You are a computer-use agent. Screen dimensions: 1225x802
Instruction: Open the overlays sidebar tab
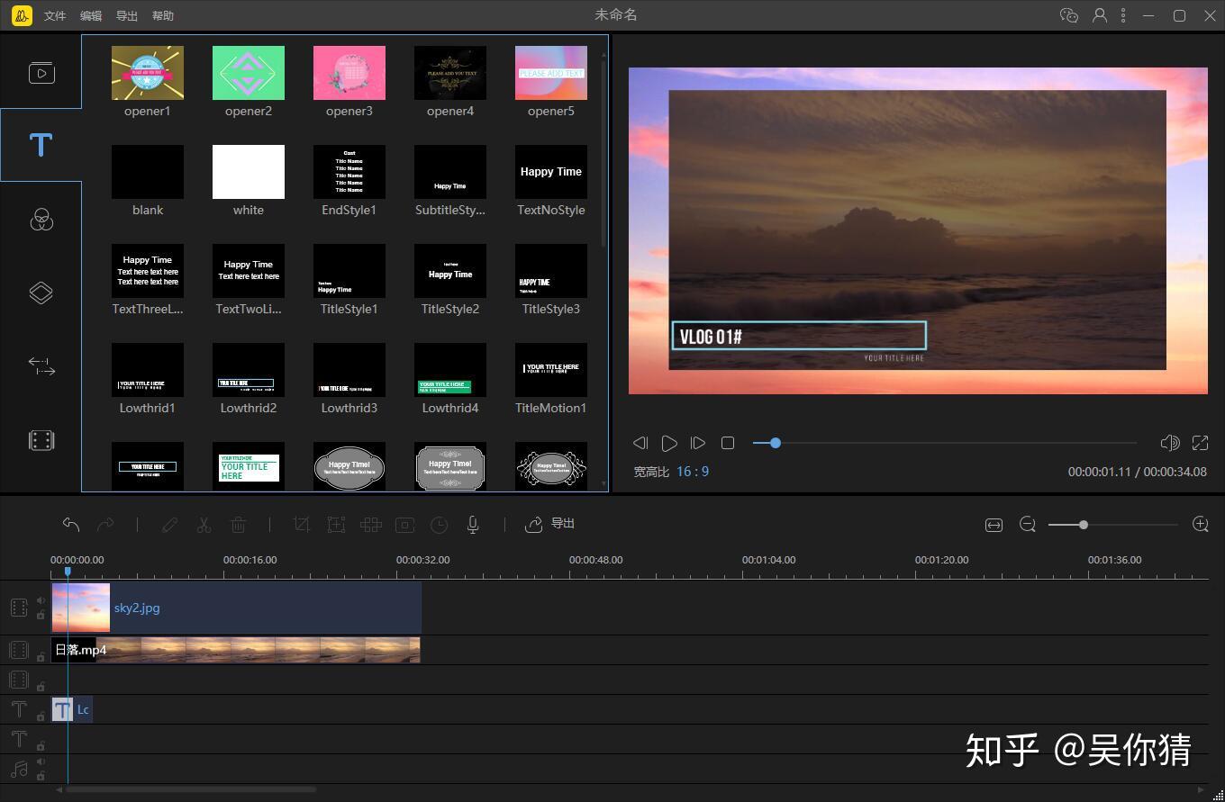[41, 293]
